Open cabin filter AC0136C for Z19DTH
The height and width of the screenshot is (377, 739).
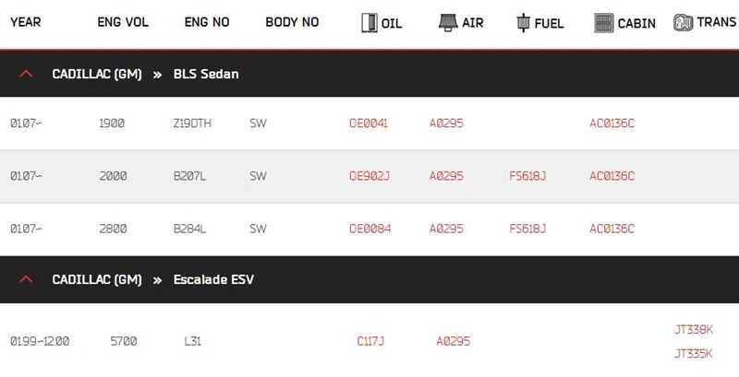tap(612, 124)
